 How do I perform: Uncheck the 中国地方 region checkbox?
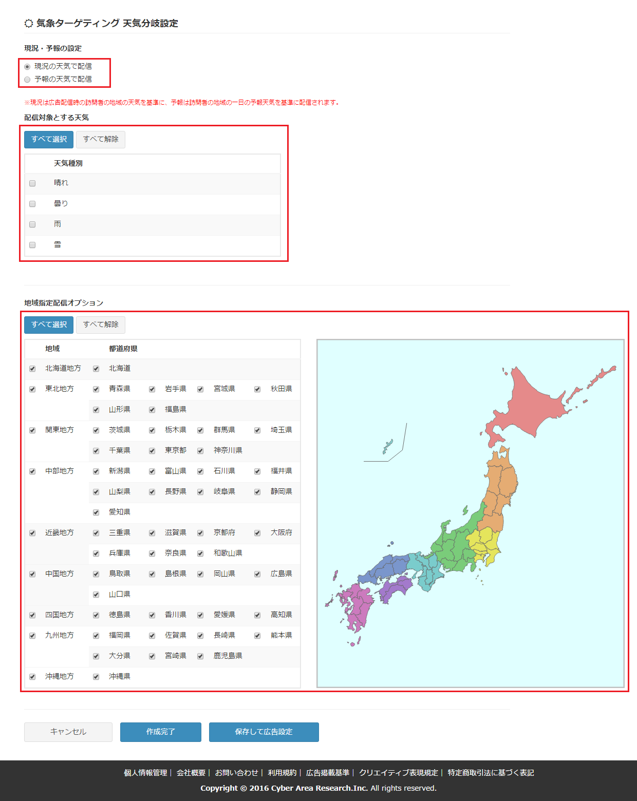tap(32, 574)
